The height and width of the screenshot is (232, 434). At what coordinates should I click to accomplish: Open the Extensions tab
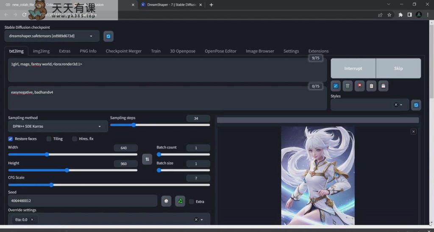pos(319,51)
